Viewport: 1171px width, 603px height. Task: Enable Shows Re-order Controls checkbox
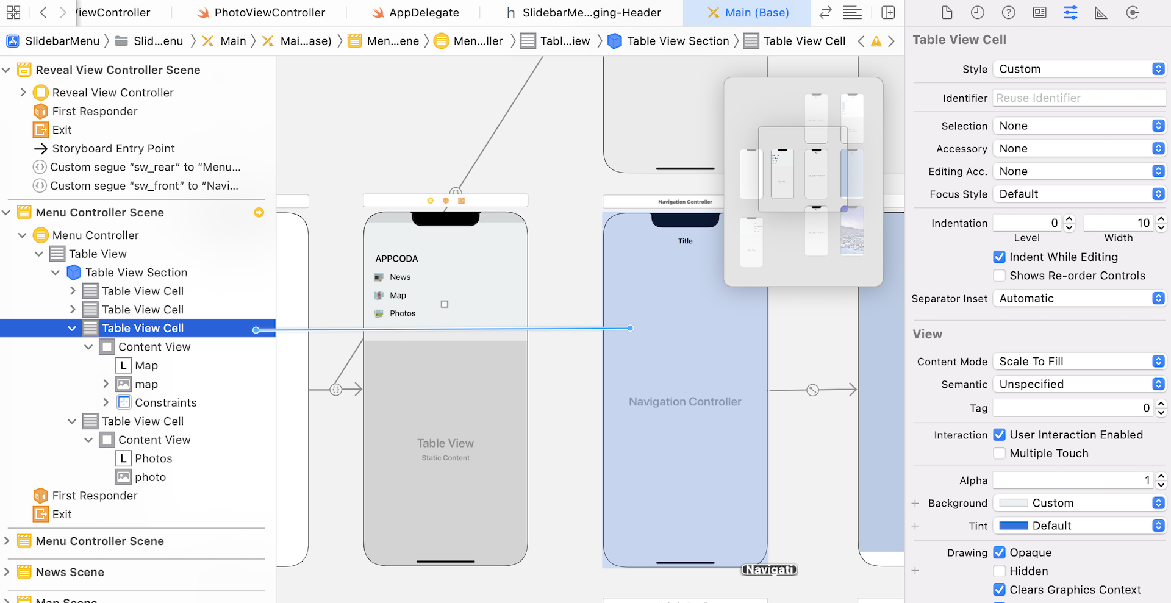pos(999,276)
